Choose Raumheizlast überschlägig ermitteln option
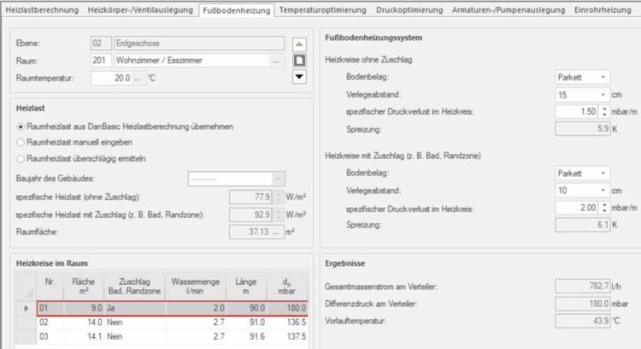 tap(22, 158)
